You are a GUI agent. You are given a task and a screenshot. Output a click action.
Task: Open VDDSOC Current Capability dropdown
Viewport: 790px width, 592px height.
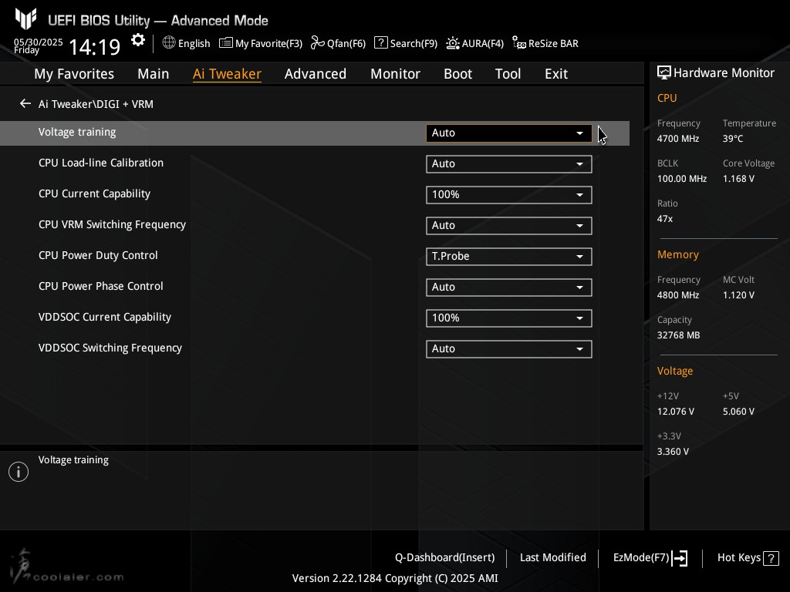(509, 318)
